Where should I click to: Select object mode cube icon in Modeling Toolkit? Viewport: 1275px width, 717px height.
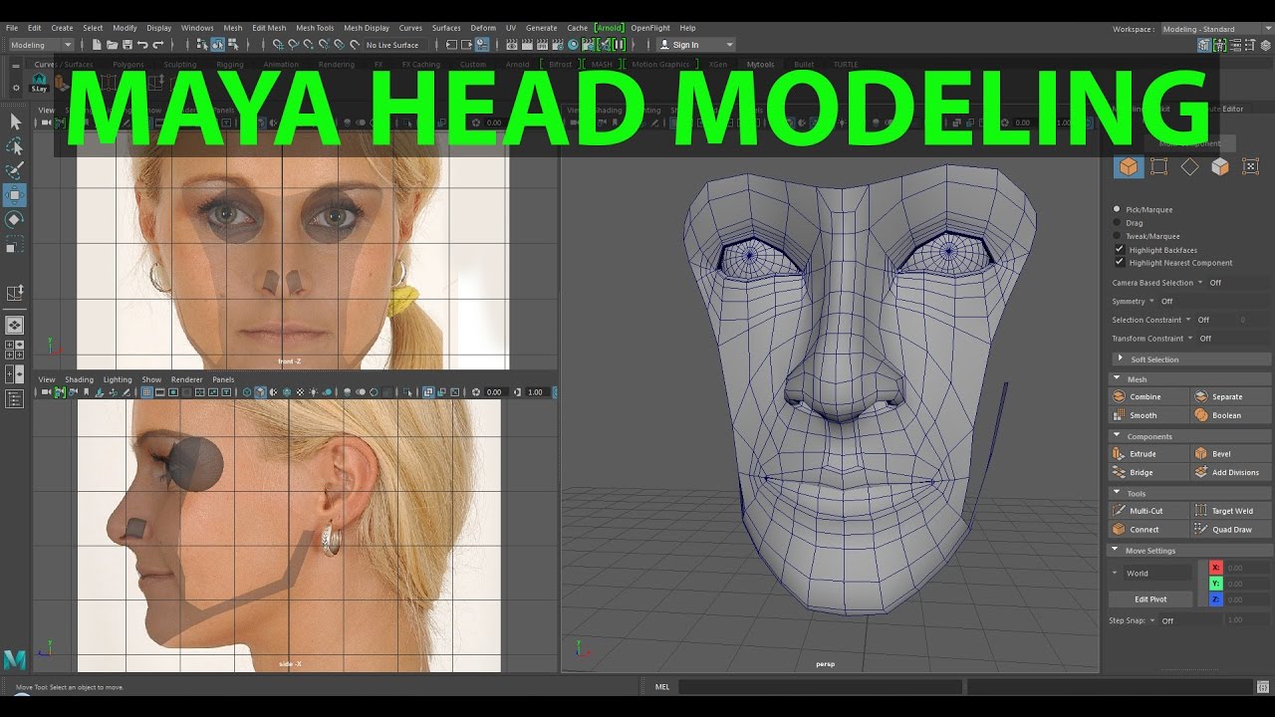pos(1128,166)
